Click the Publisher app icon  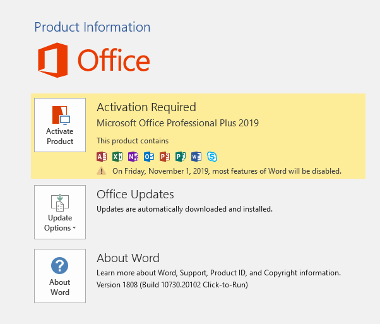[x=181, y=157]
